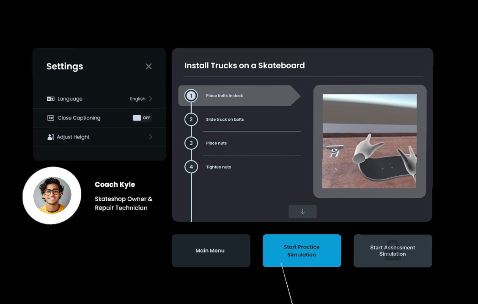
Task: Choose 'Slide truck on bolts' step
Action: pyautogui.click(x=225, y=119)
